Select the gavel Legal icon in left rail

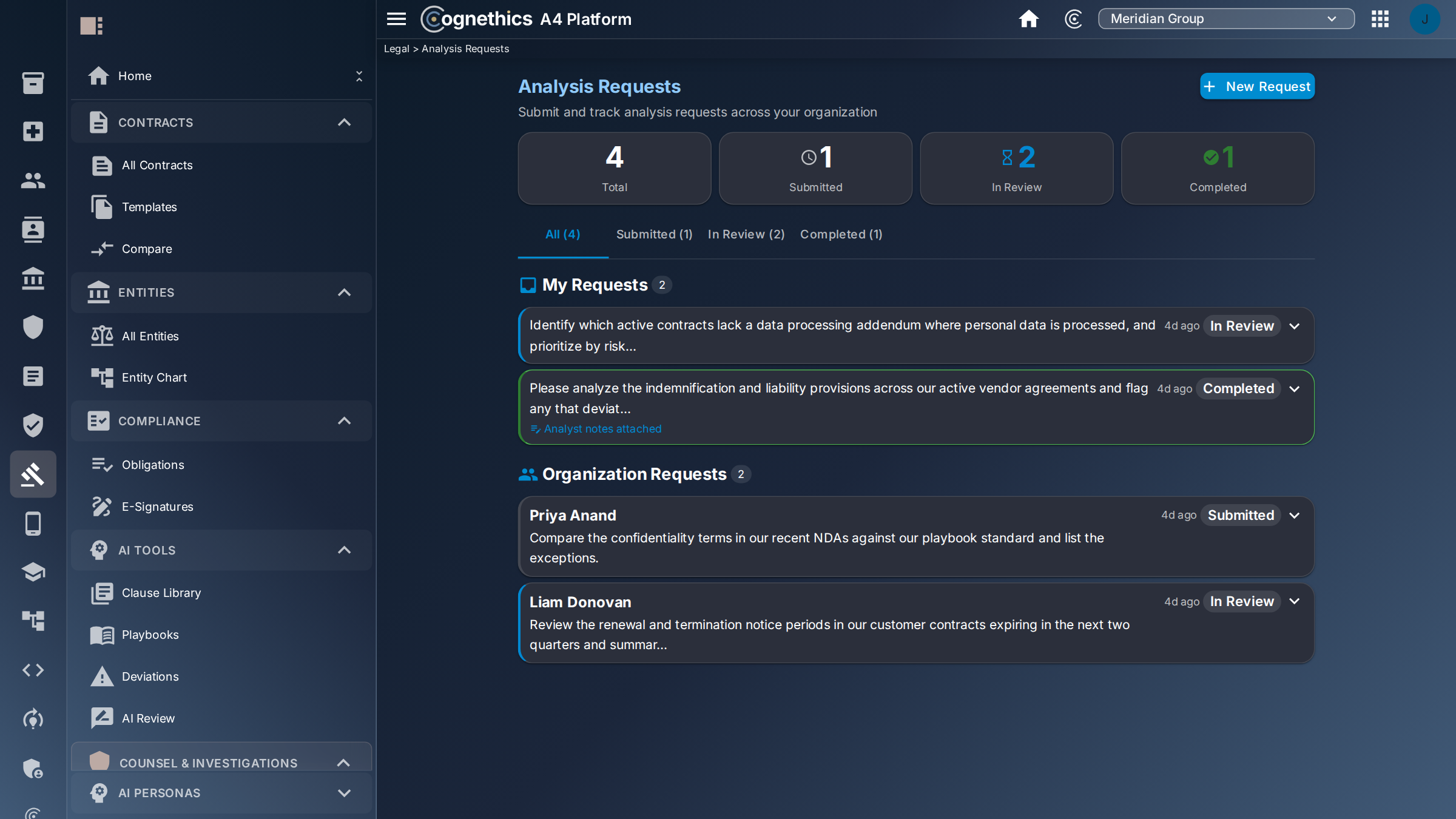[33, 474]
